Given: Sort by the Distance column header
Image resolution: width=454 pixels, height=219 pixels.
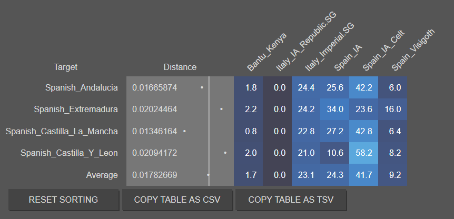Looking at the screenshot, I should pyautogui.click(x=180, y=67).
